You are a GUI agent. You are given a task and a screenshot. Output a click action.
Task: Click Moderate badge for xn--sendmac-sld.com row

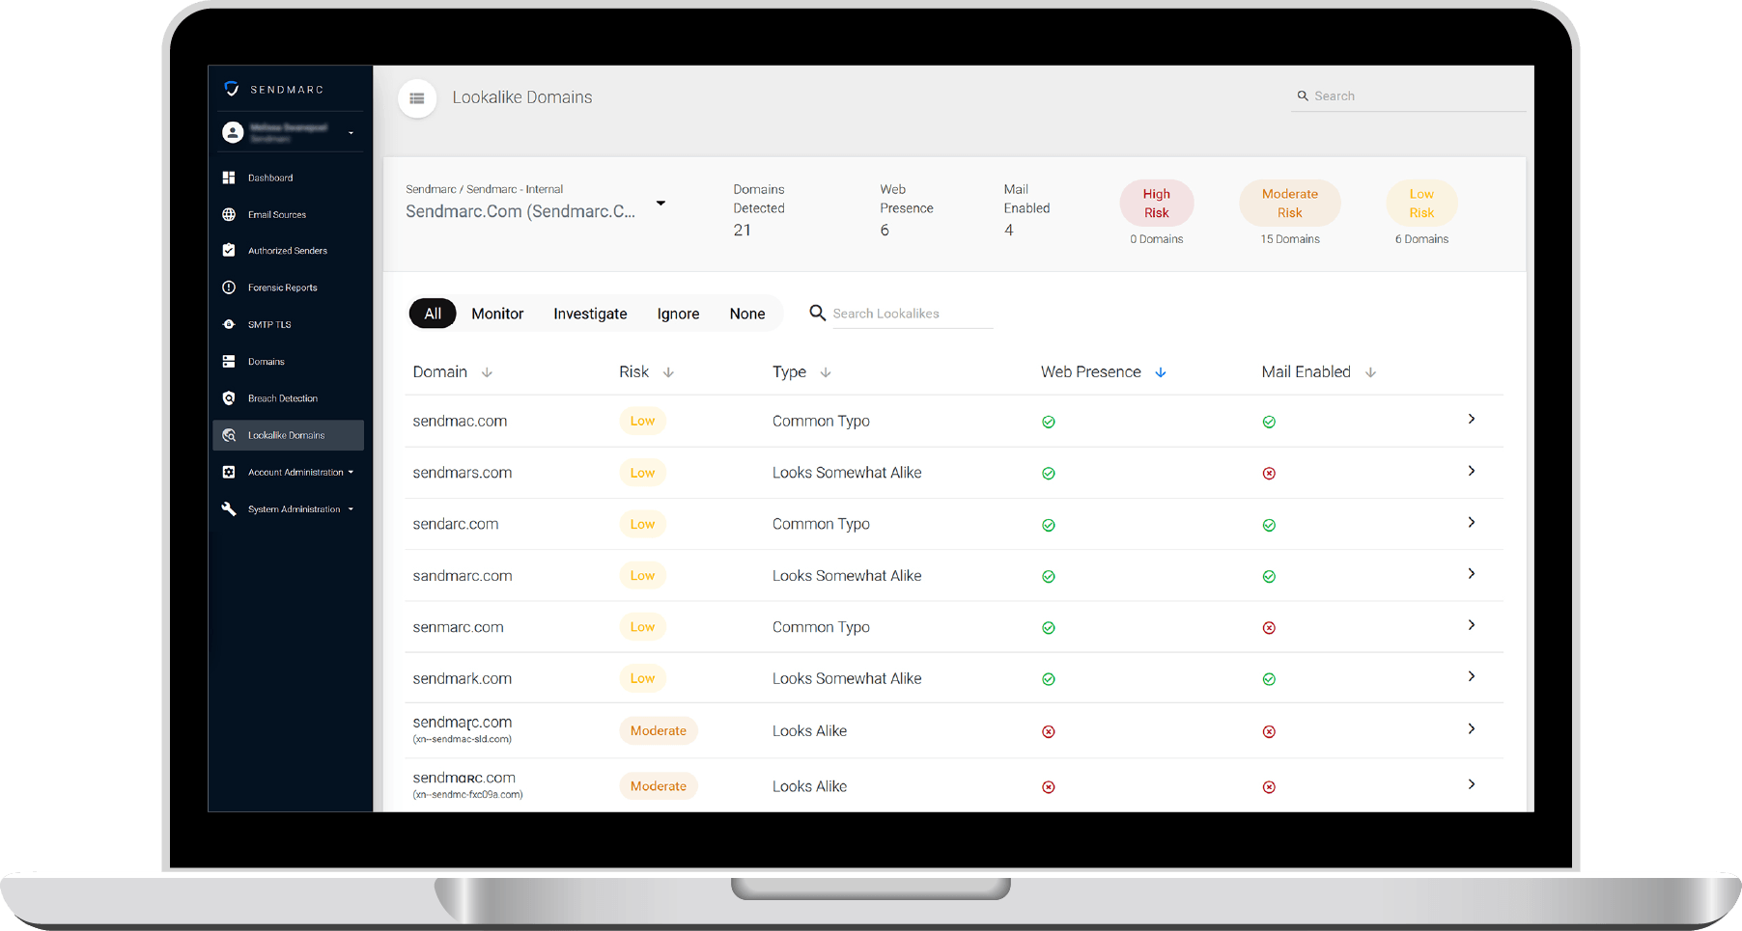click(659, 730)
